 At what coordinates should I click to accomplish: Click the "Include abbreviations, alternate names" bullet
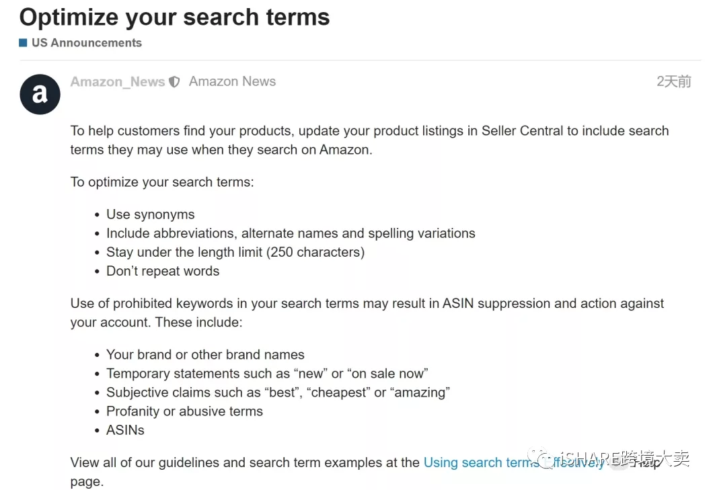coord(291,233)
